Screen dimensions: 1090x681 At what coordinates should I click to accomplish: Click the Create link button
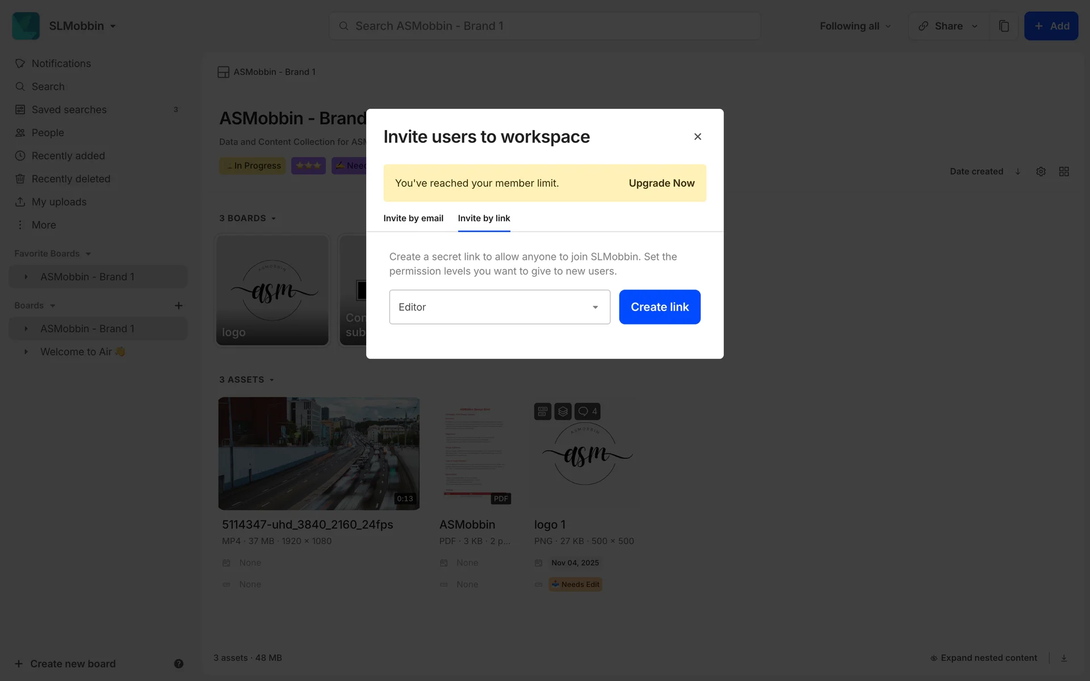click(659, 307)
